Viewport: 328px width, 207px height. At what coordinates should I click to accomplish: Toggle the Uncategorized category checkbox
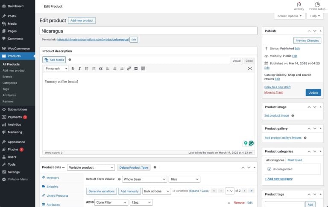pyautogui.click(x=269, y=169)
